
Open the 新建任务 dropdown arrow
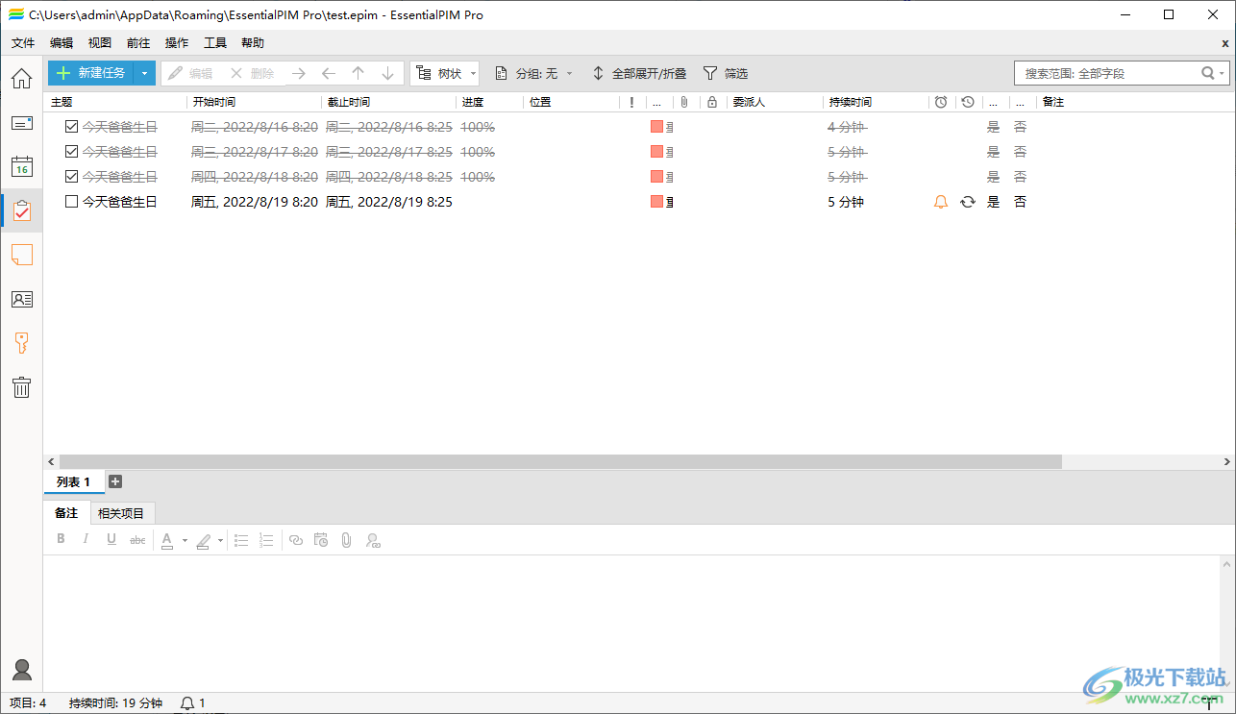[x=144, y=73]
